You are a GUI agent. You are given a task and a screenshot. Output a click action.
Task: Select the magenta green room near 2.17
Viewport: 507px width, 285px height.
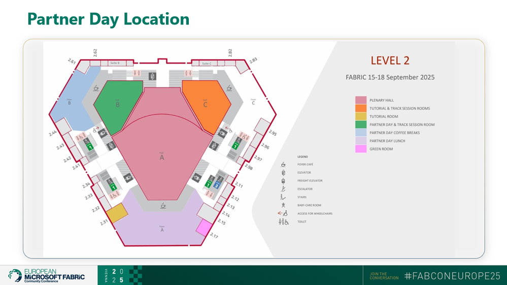[205, 228]
